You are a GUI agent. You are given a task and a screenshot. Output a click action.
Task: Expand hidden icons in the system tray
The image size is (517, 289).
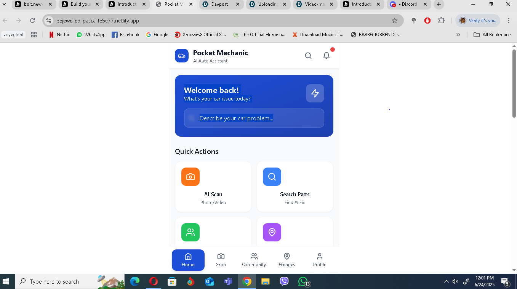(446, 281)
